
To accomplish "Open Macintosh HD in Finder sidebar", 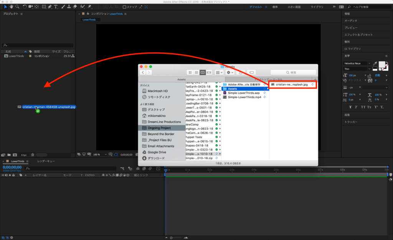I will tap(157, 91).
